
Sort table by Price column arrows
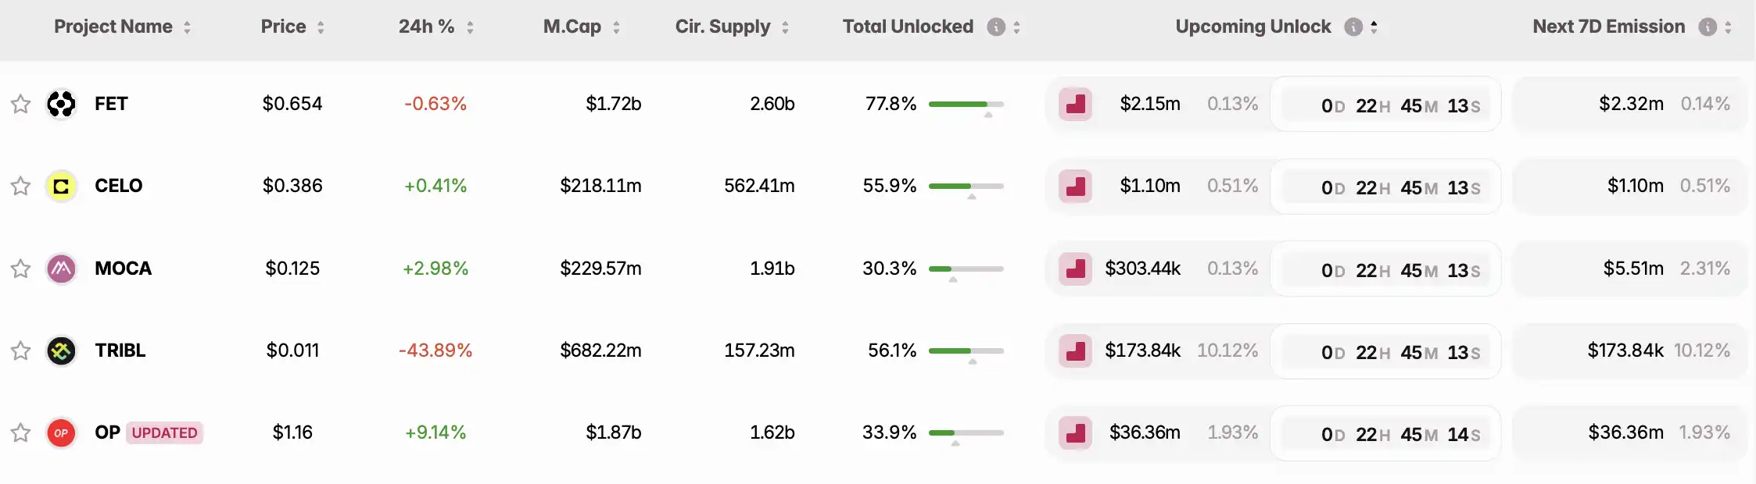coord(321,27)
